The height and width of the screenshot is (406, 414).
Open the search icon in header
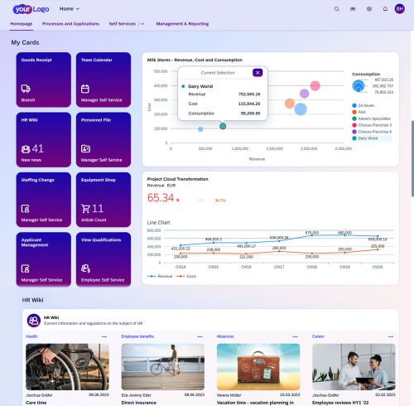pos(336,9)
